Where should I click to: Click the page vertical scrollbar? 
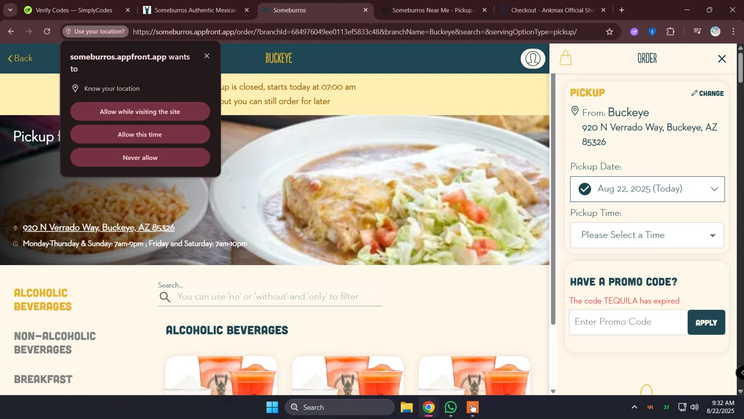pyautogui.click(x=740, y=68)
